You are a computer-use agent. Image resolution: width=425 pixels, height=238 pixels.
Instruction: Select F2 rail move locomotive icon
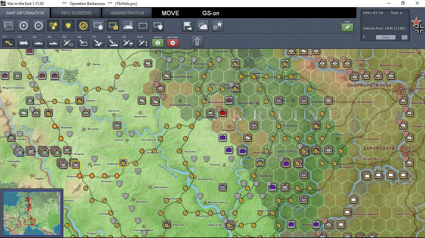tap(24, 43)
